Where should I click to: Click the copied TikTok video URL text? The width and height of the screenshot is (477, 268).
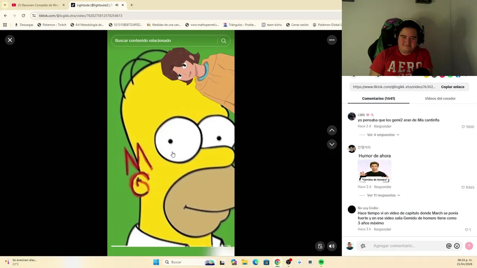pos(394,87)
